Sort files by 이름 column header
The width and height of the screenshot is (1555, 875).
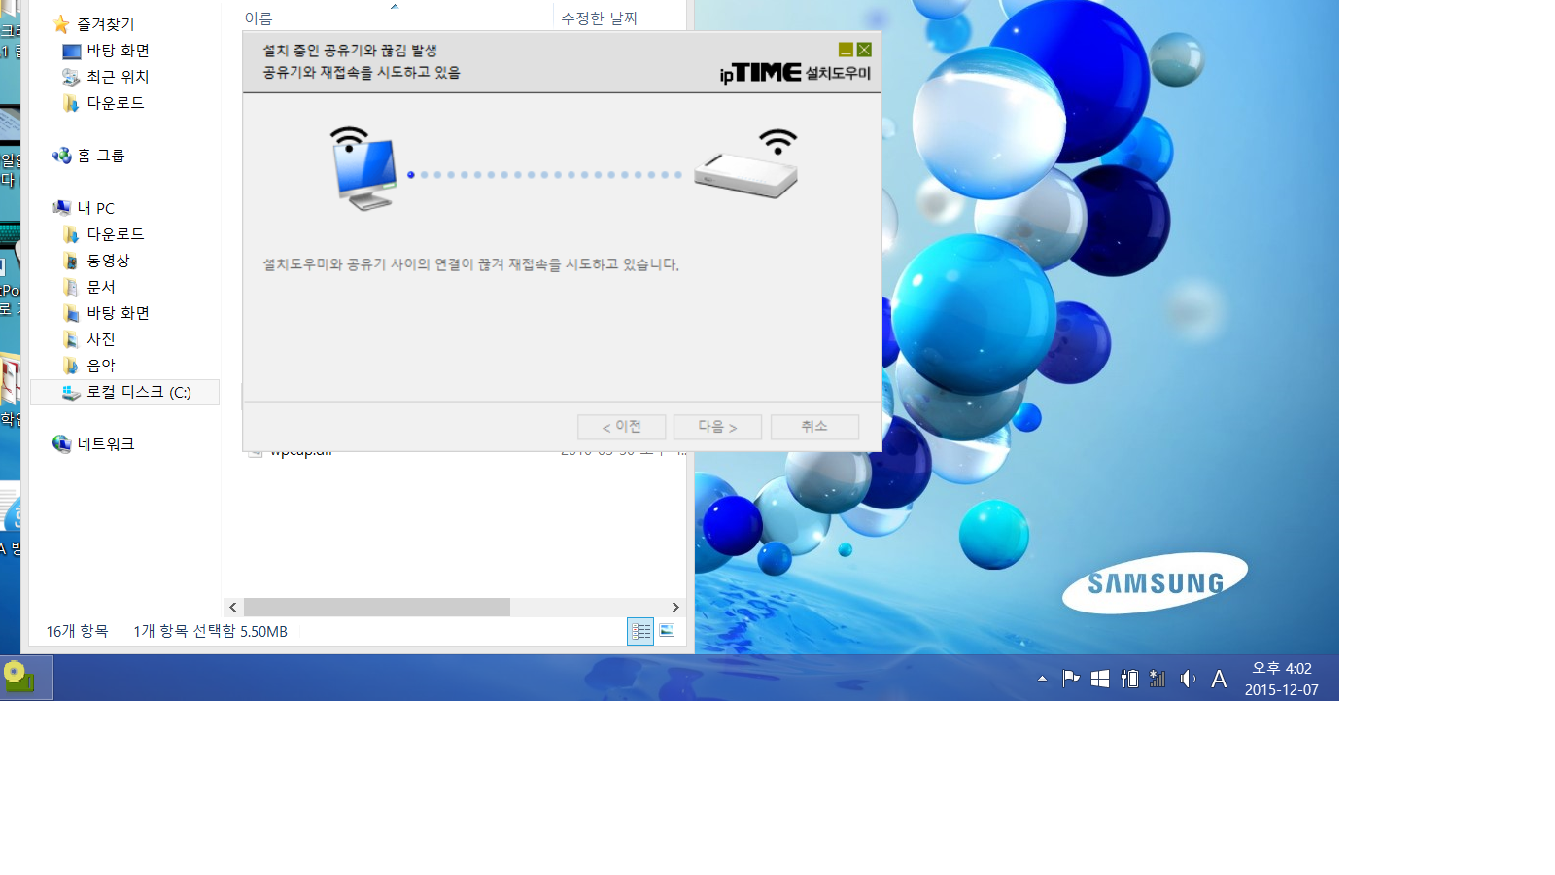point(259,18)
